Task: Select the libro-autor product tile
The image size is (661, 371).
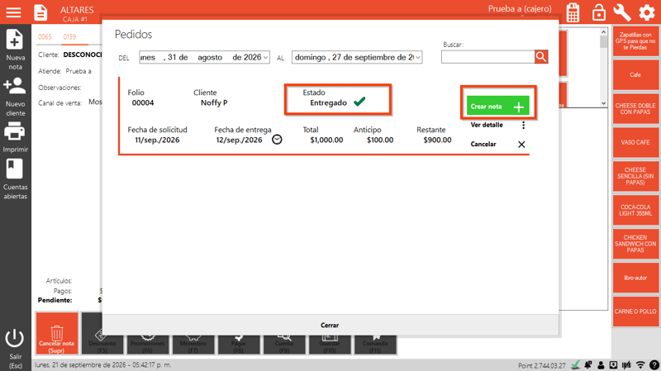Action: tap(635, 278)
